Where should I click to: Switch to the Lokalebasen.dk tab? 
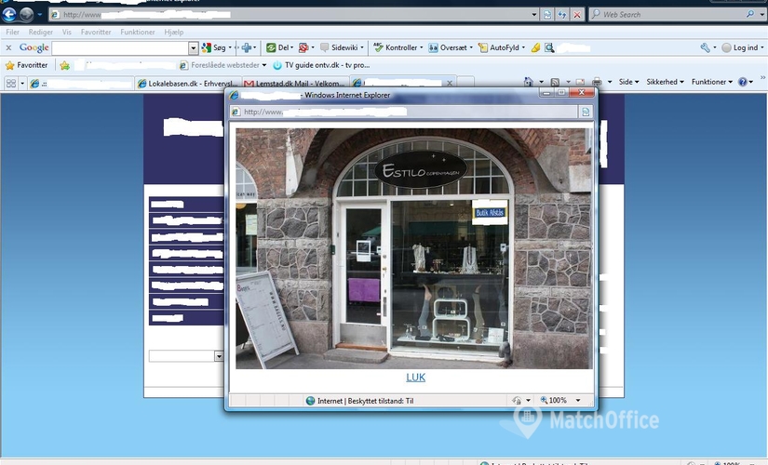[x=188, y=83]
